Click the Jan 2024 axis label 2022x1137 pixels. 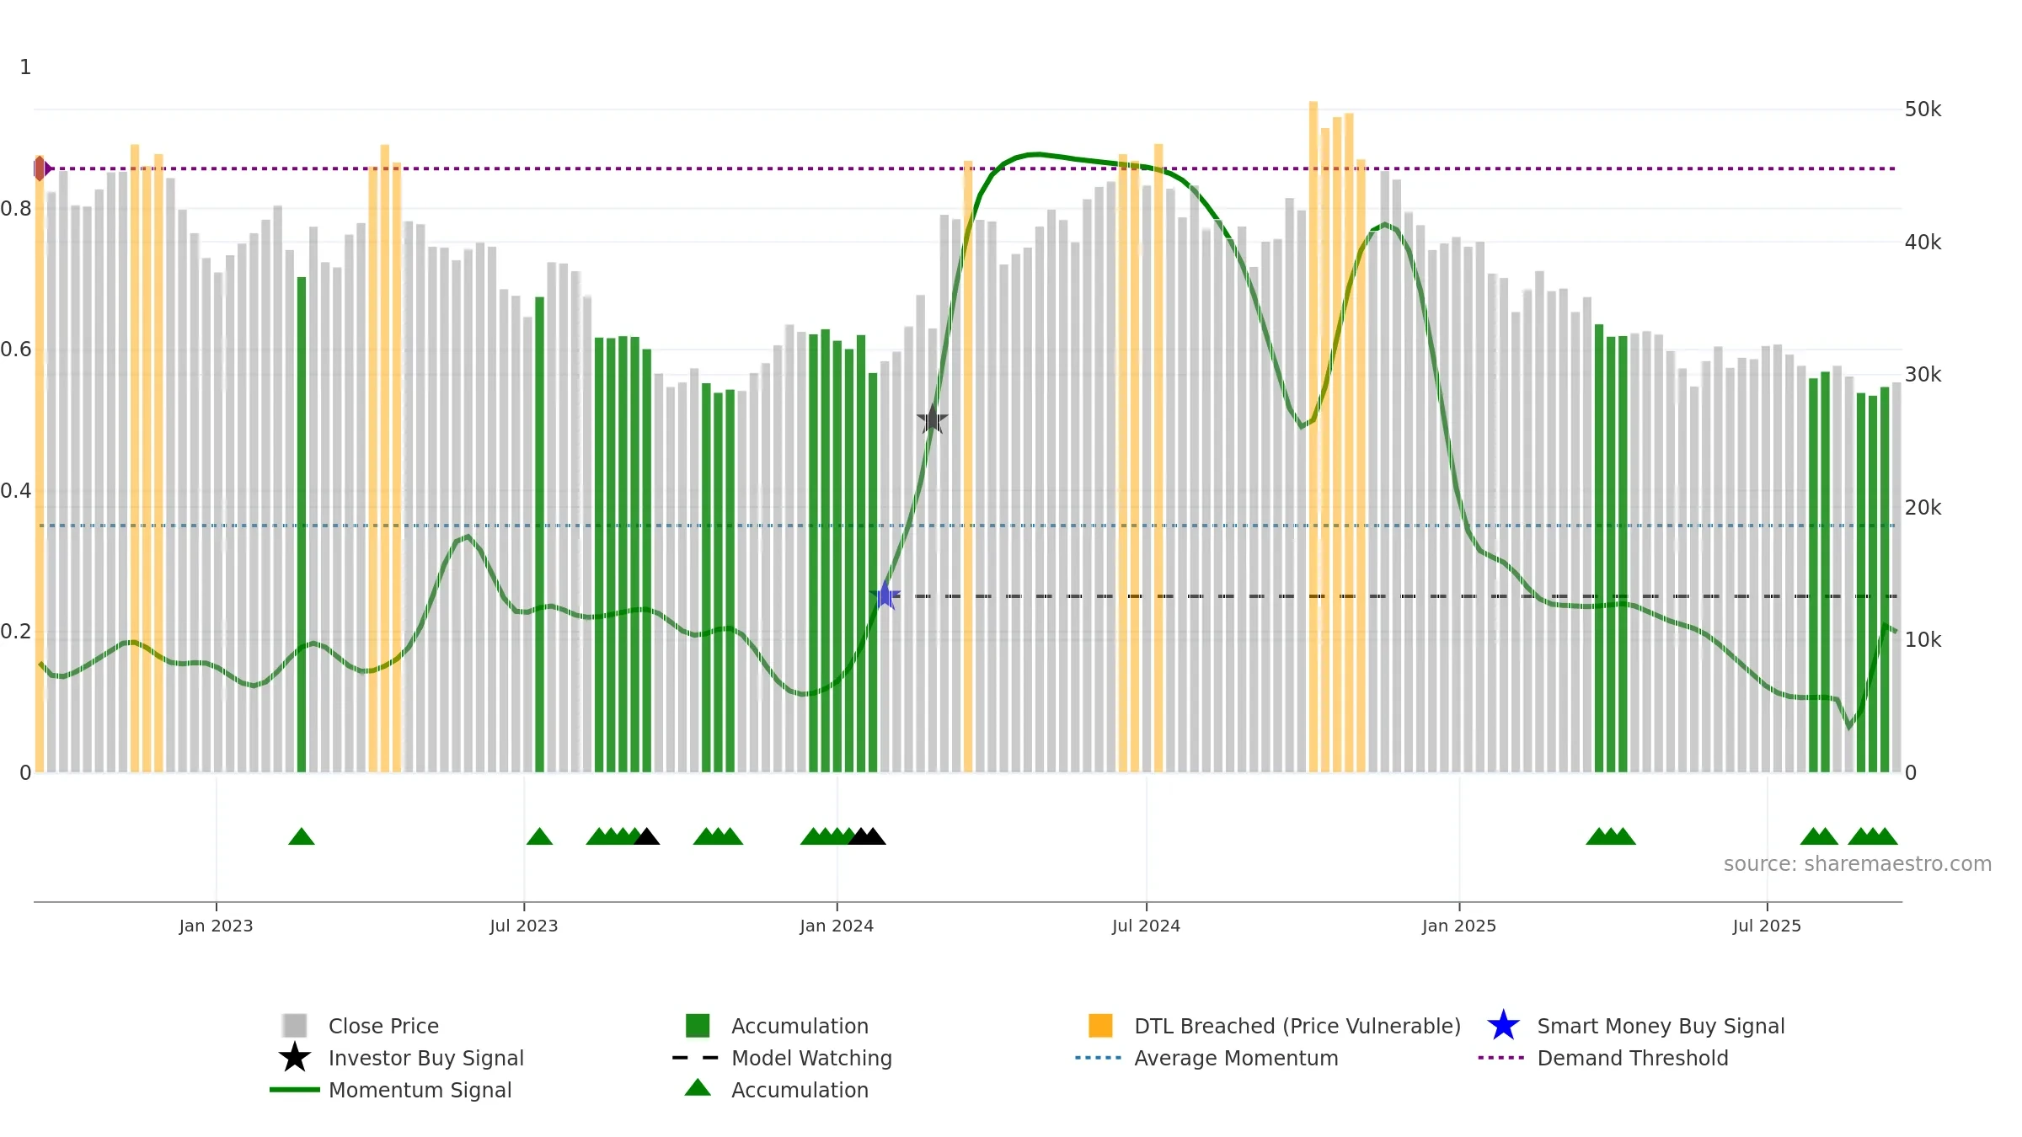pyautogui.click(x=837, y=926)
